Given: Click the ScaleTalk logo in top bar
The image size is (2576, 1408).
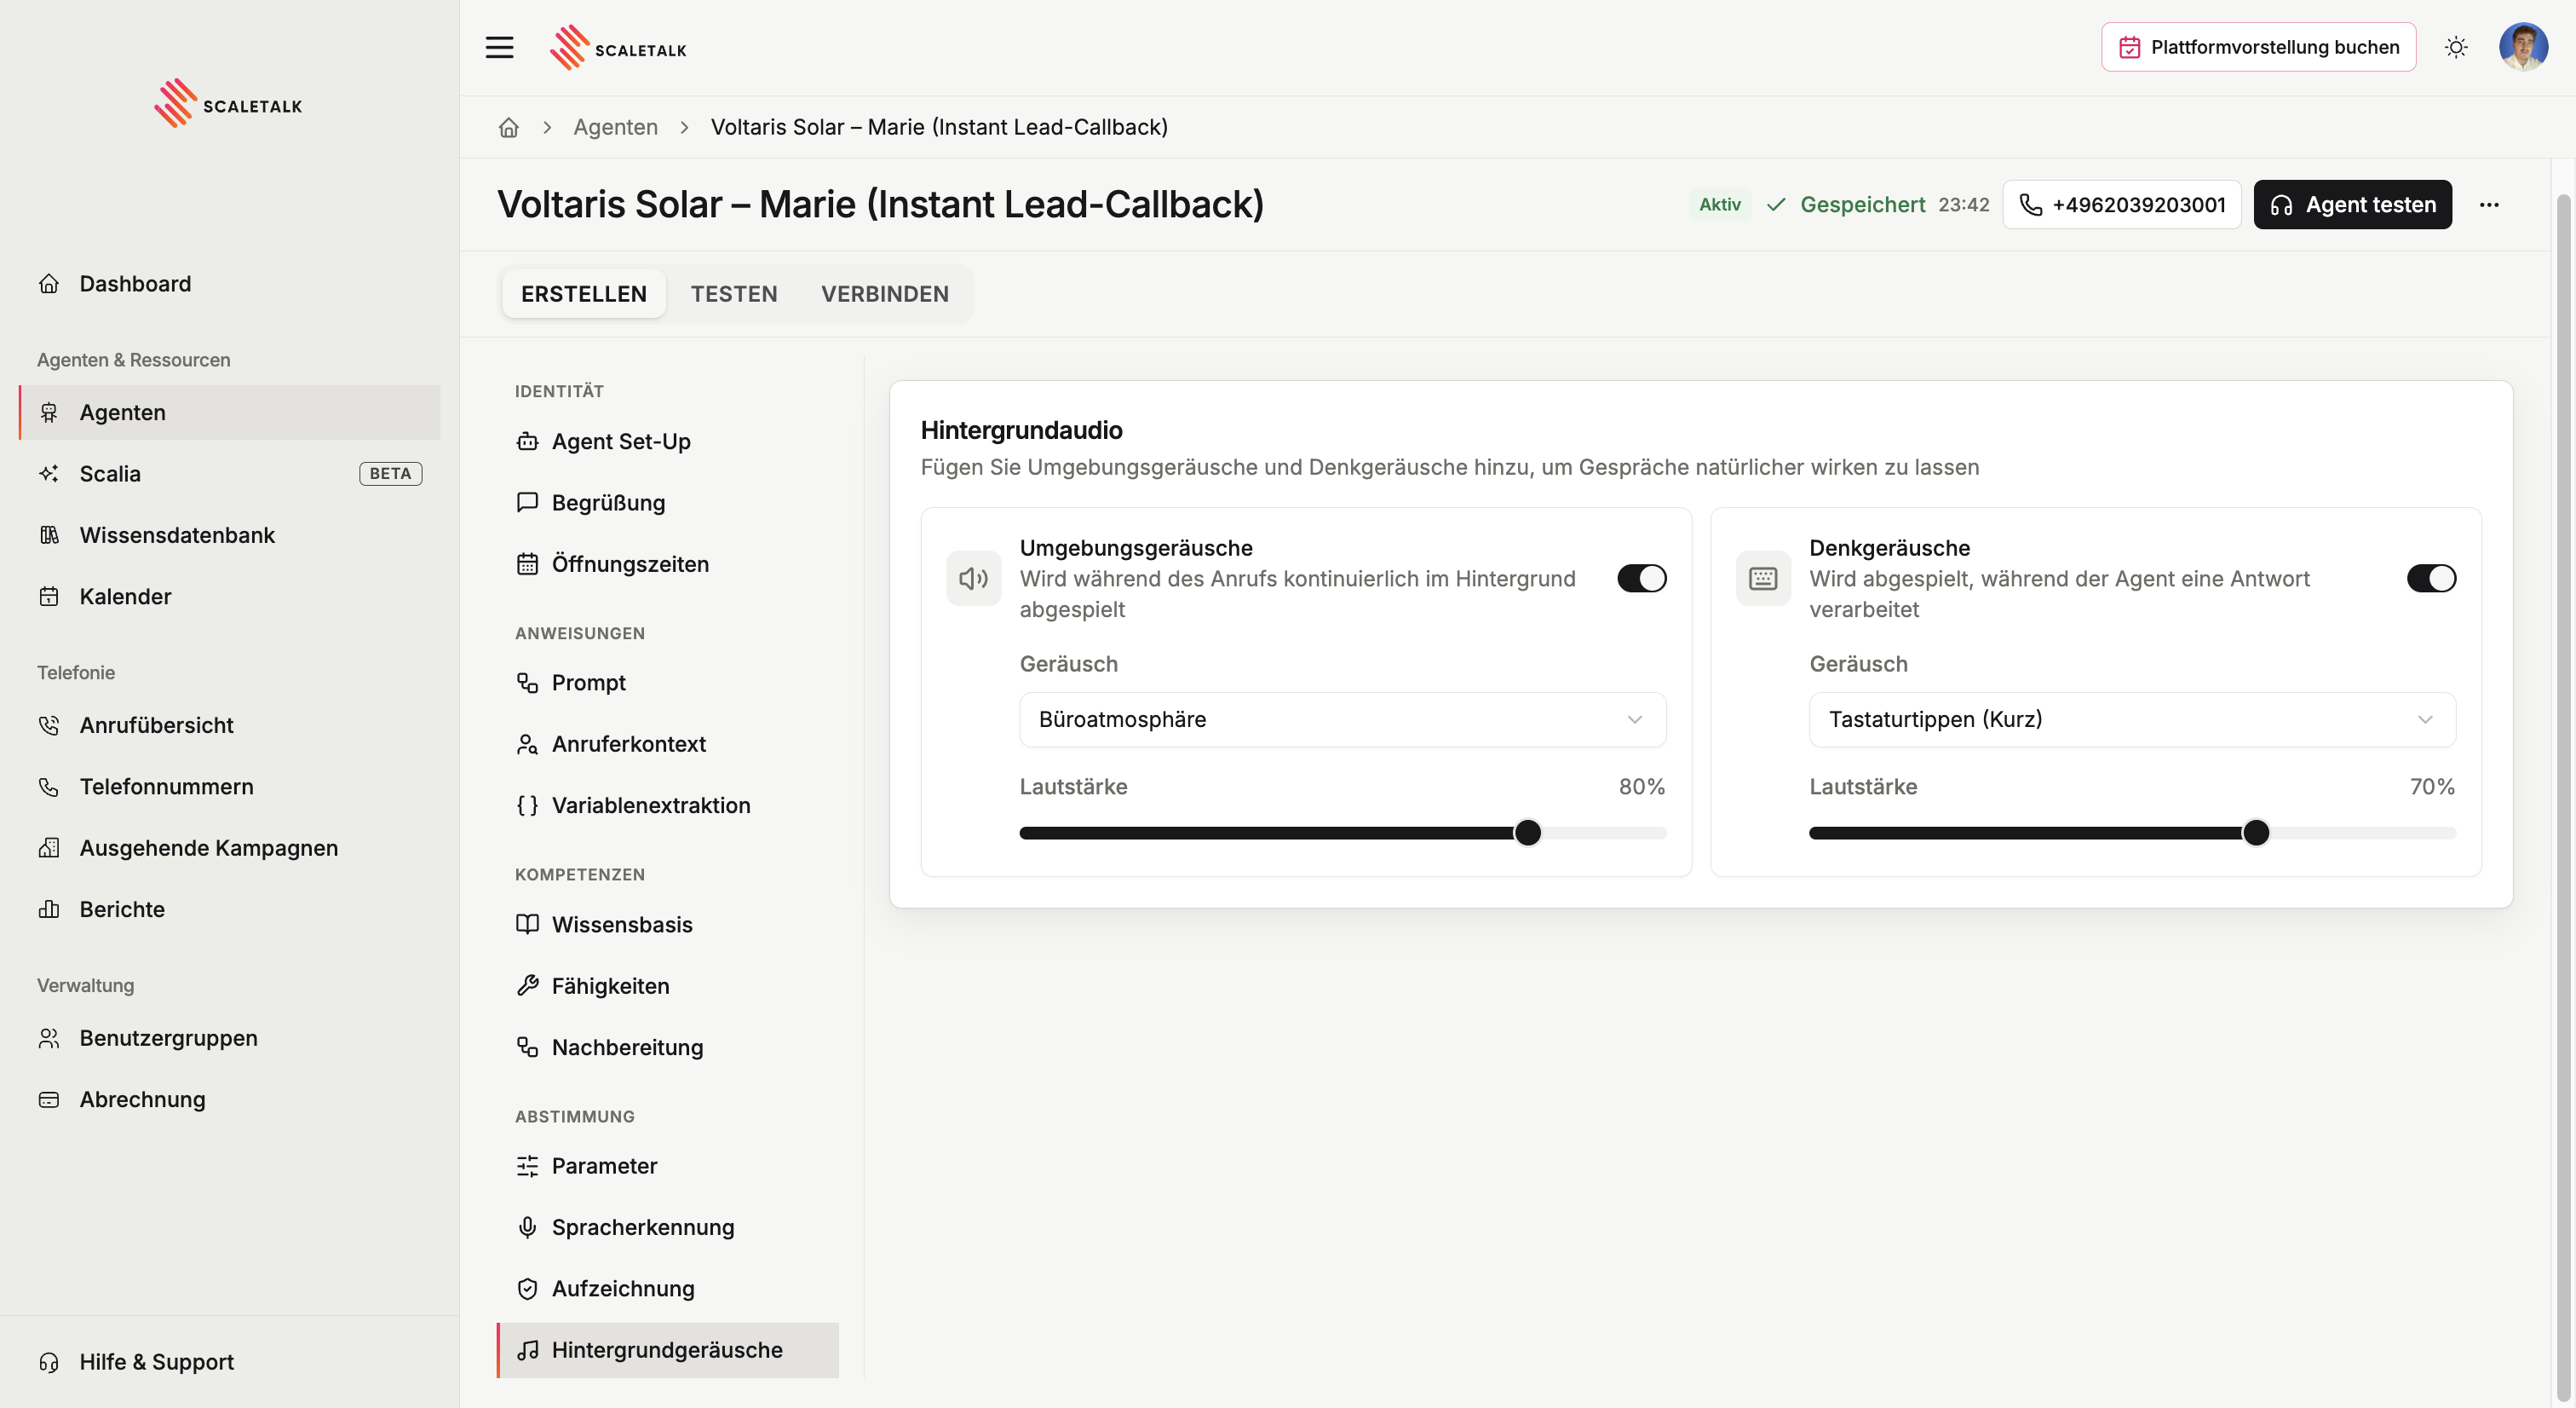Looking at the screenshot, I should coord(618,47).
